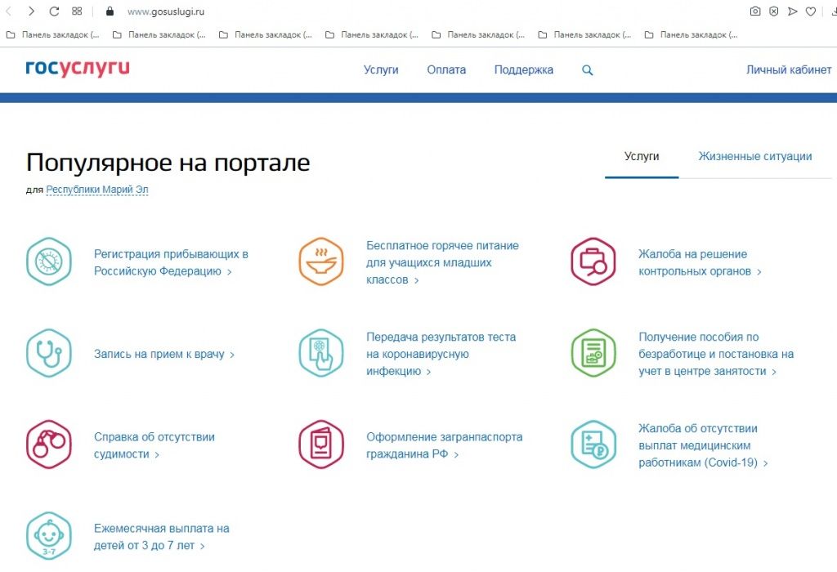The height and width of the screenshot is (572, 837).
Task: Select the medical payments complaint icon with ruble sign
Action: 593,445
